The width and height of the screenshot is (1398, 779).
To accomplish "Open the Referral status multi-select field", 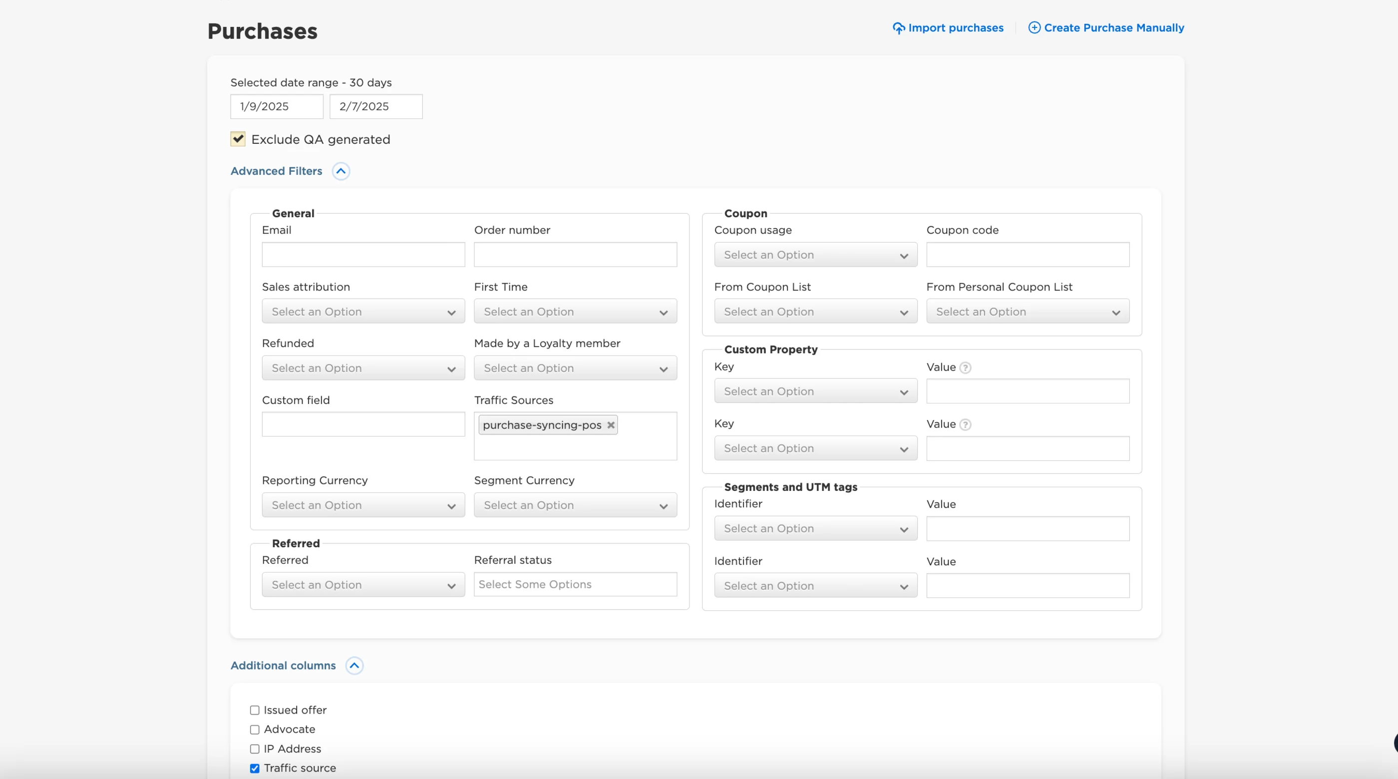I will (575, 585).
